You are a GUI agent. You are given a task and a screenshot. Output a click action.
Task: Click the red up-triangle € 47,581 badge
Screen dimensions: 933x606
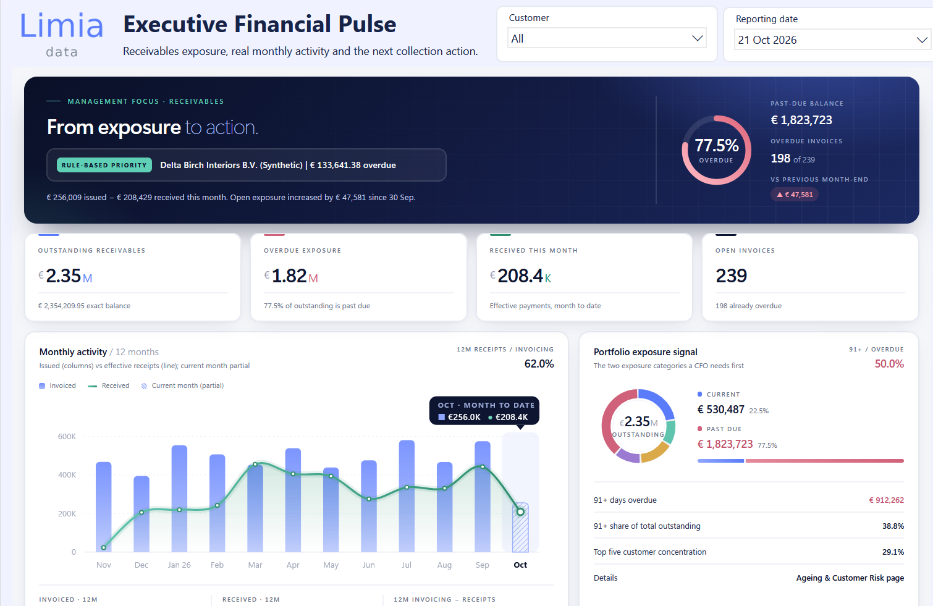pos(795,195)
